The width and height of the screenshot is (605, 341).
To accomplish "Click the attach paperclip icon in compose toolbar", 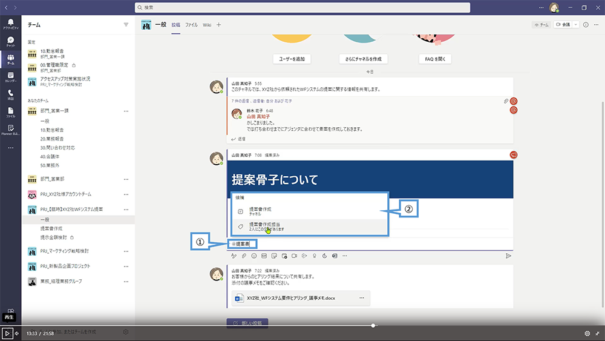I will pos(244,256).
